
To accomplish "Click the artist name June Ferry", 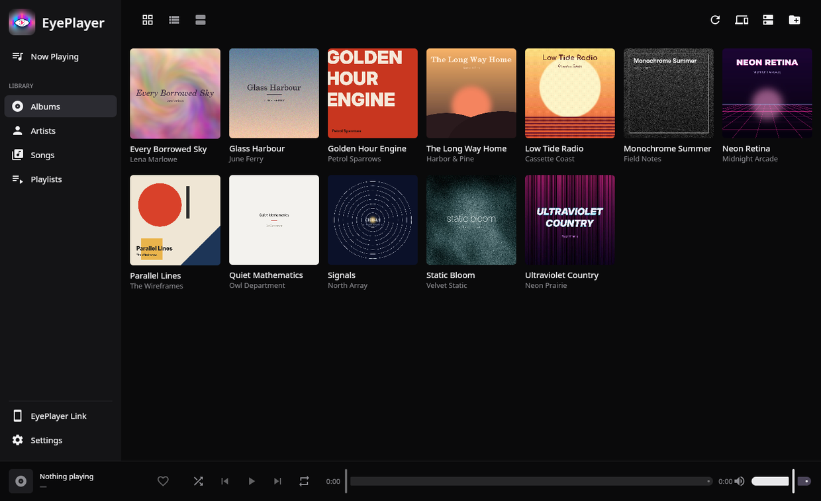I will (246, 159).
